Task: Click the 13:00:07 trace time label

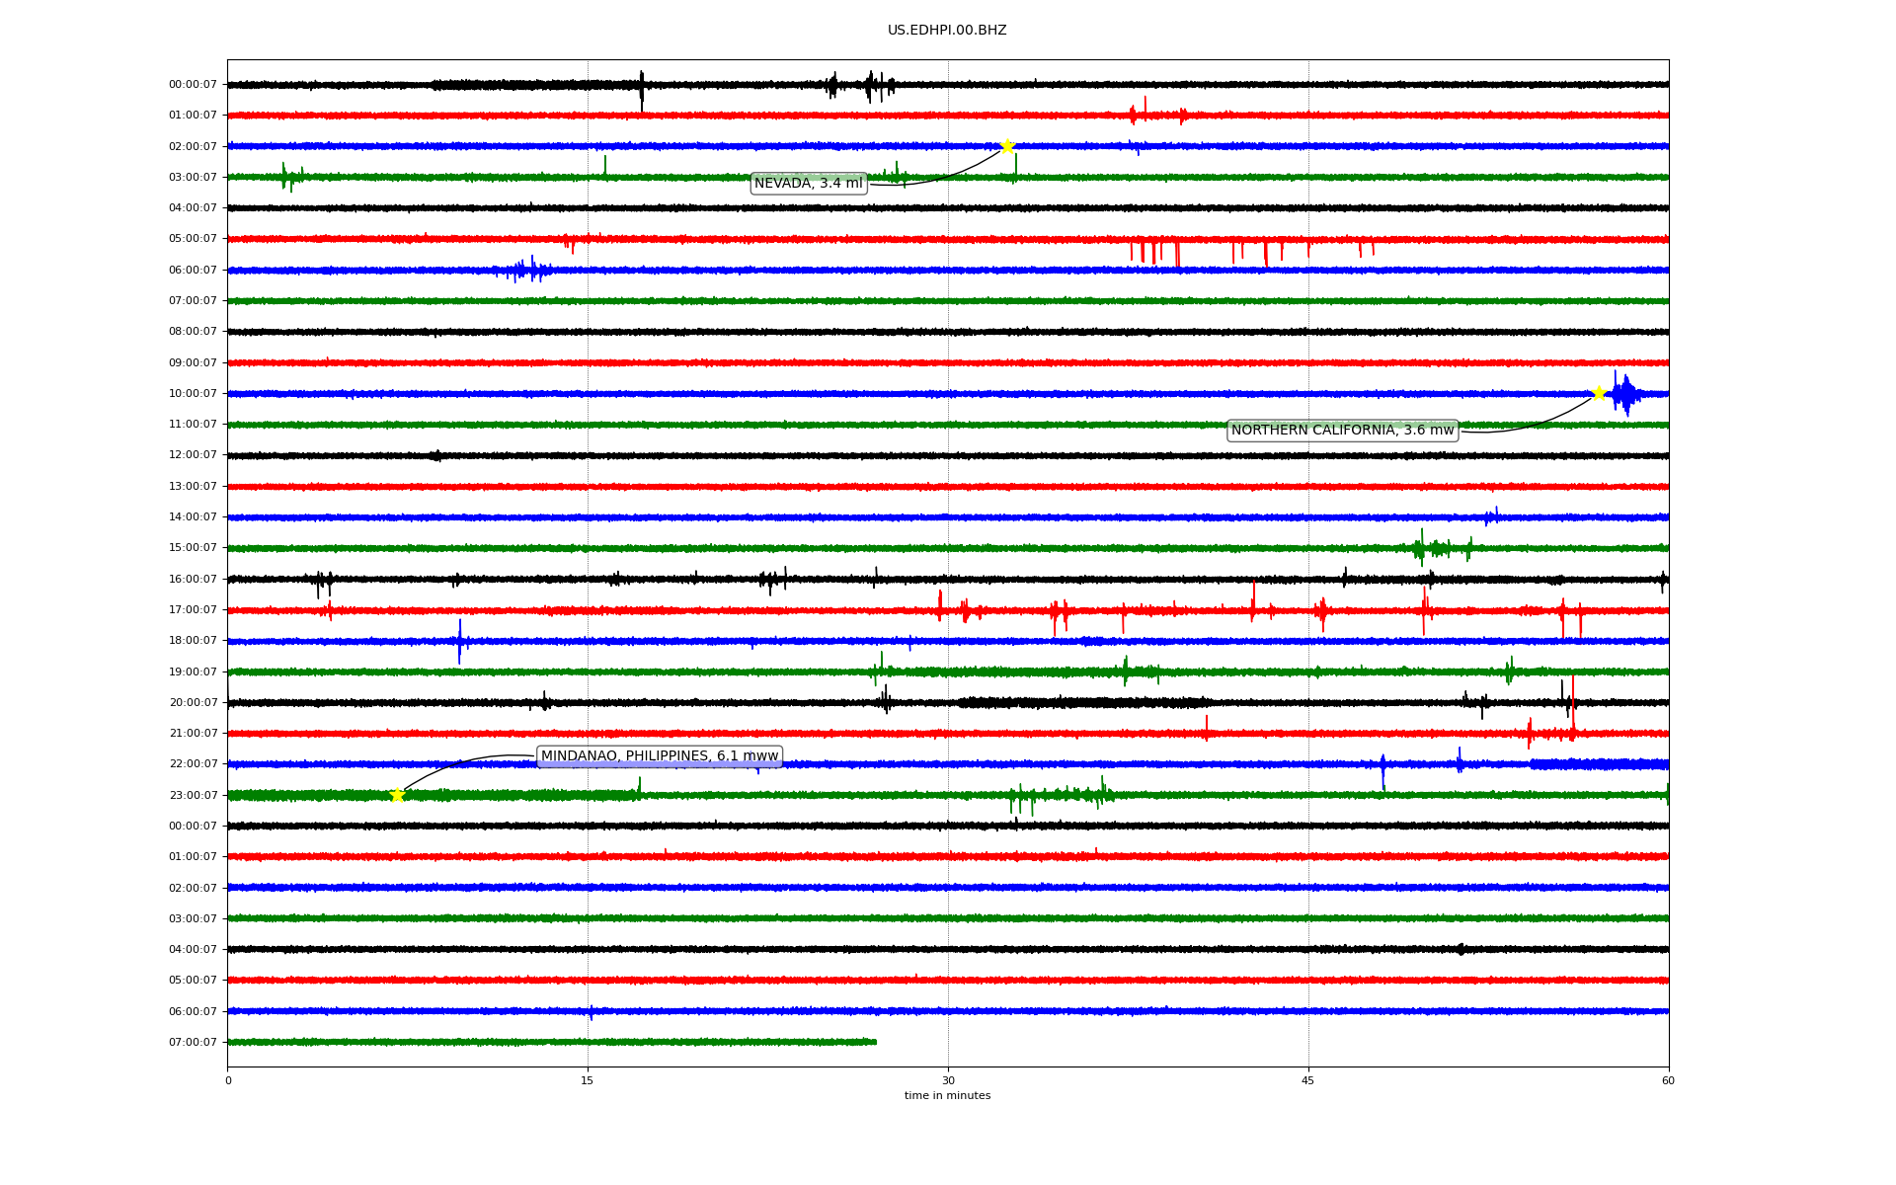Action: pyautogui.click(x=193, y=486)
